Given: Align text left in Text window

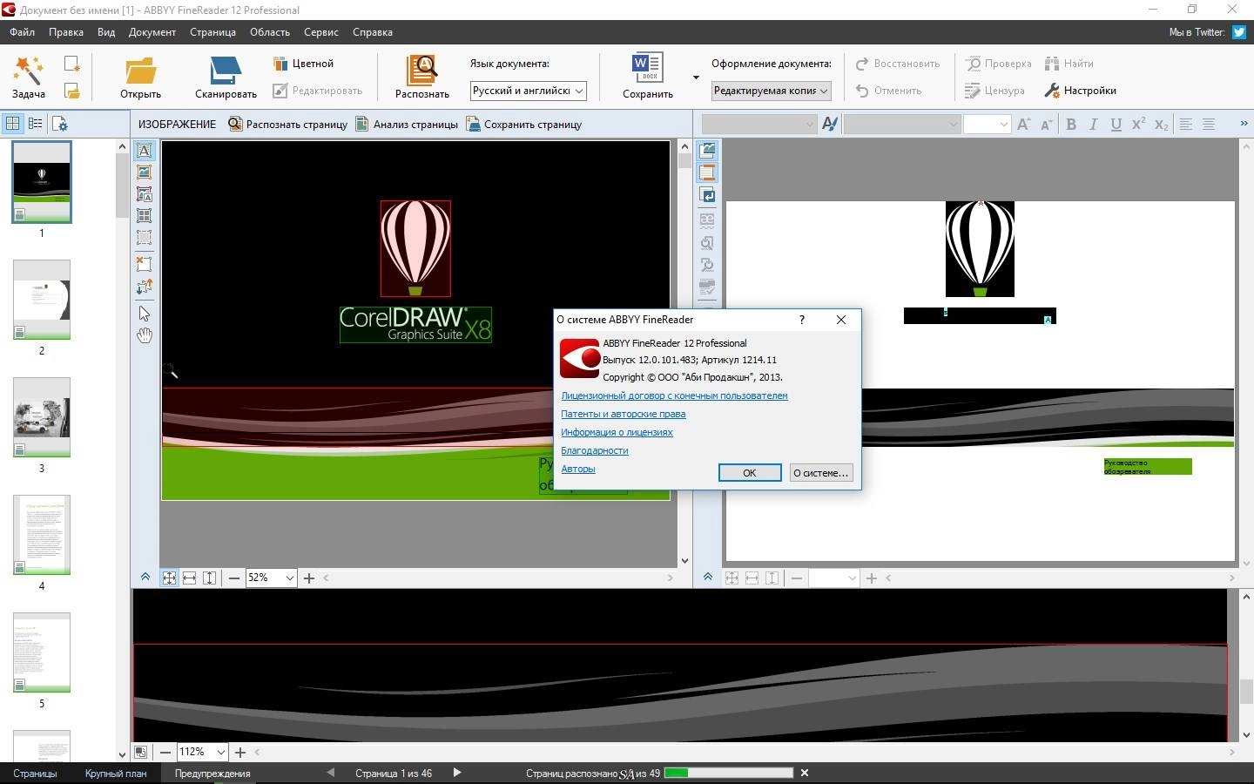Looking at the screenshot, I should [1186, 124].
